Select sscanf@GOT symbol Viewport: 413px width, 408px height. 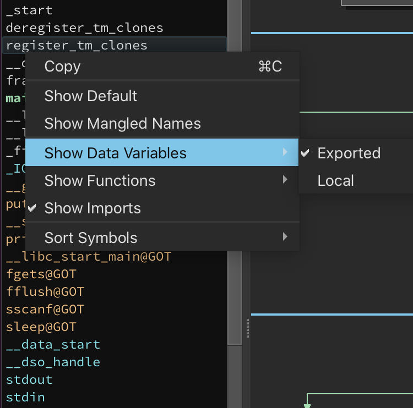[45, 310]
